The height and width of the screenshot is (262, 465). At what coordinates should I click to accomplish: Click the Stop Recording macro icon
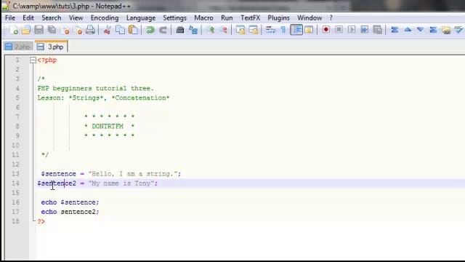point(339,30)
